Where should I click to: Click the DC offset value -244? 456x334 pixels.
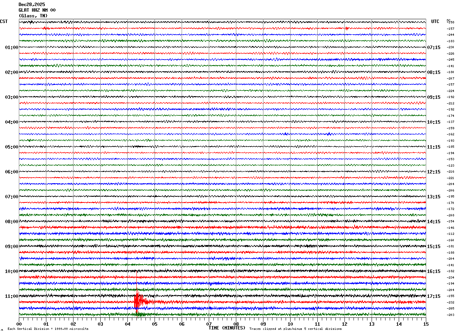click(x=450, y=35)
